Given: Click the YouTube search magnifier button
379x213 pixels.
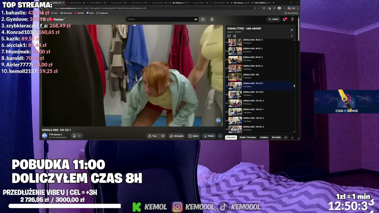Looking at the screenshot, I should pos(203,19).
